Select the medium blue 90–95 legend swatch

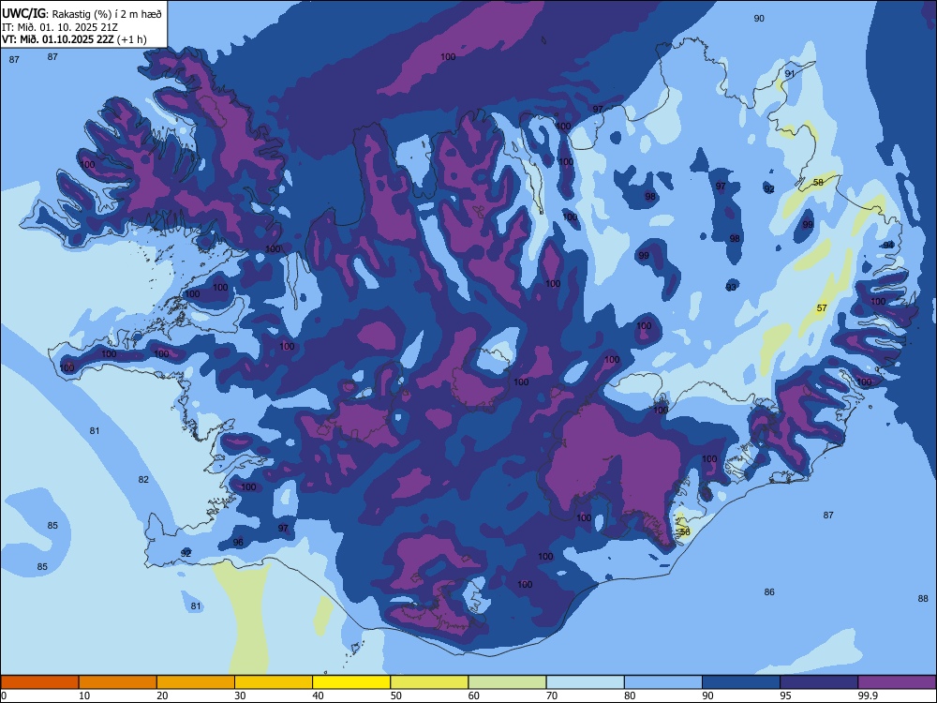(741, 682)
